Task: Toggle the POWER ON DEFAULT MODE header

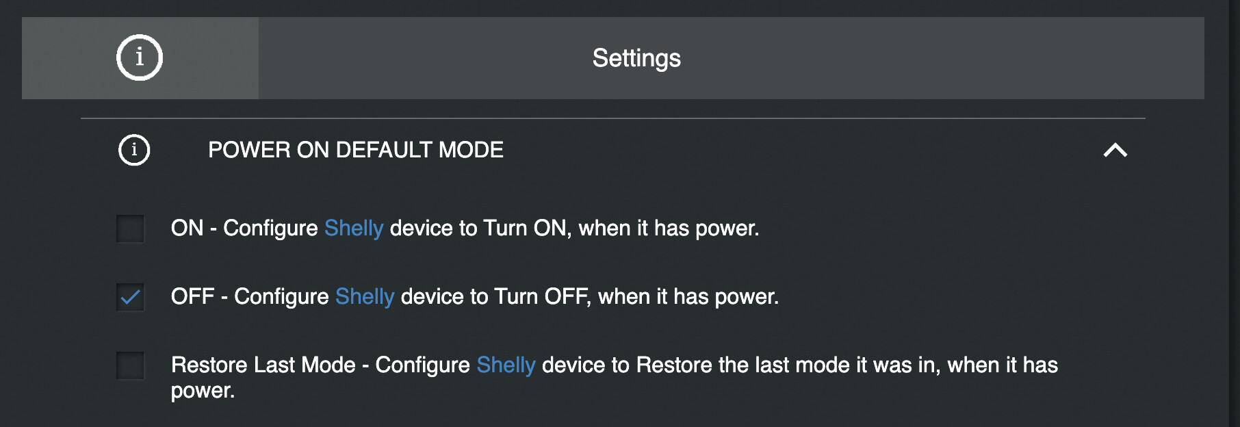Action: (612, 150)
